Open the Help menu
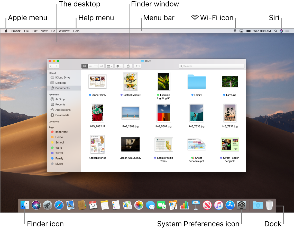The width and height of the screenshot is (294, 229). click(76, 31)
